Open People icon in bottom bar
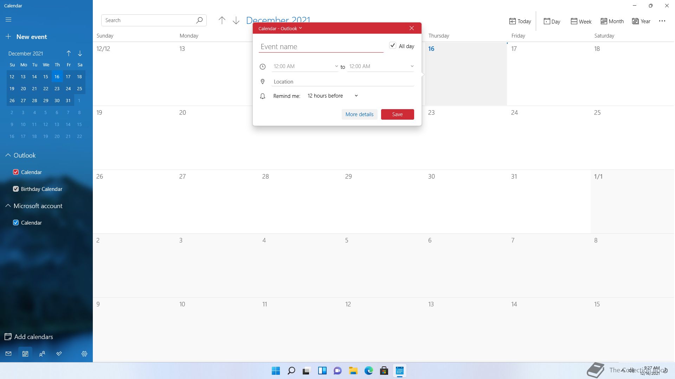The height and width of the screenshot is (379, 675). [x=42, y=354]
